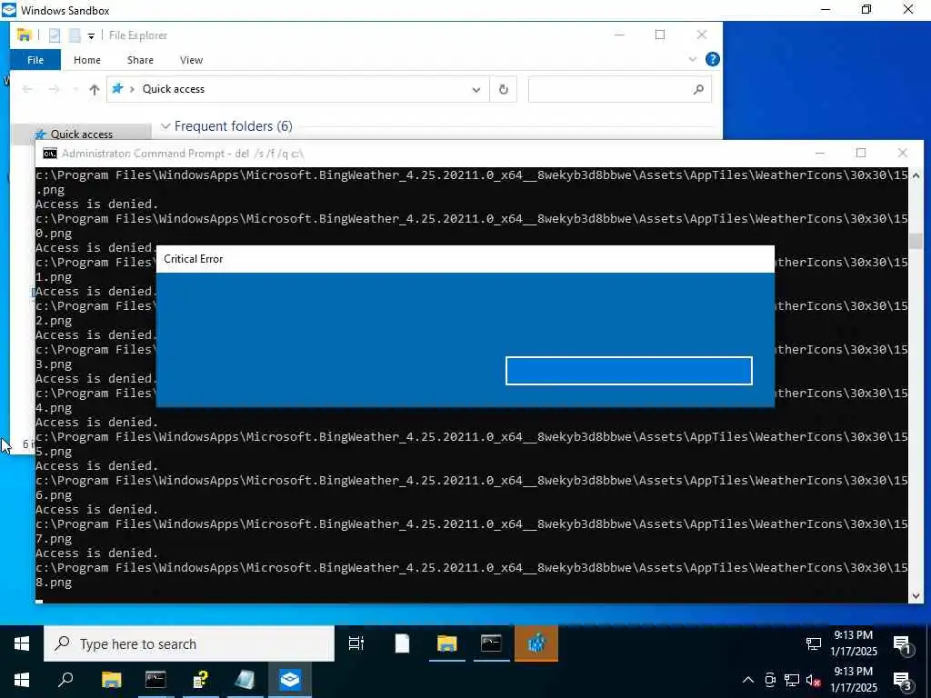Open the notepad-style app in host taskbar
Screen dimensions: 931x698
(245, 680)
